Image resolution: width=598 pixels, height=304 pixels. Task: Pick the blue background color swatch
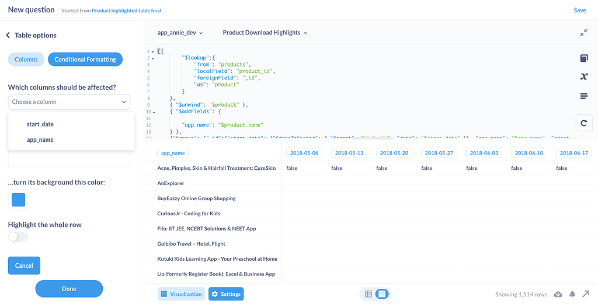pyautogui.click(x=18, y=200)
